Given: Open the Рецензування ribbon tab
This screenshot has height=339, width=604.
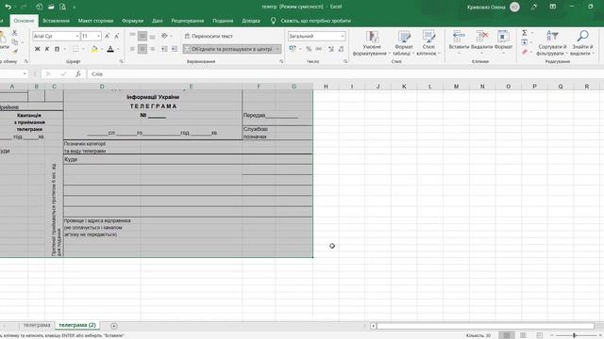Looking at the screenshot, I should tap(188, 21).
